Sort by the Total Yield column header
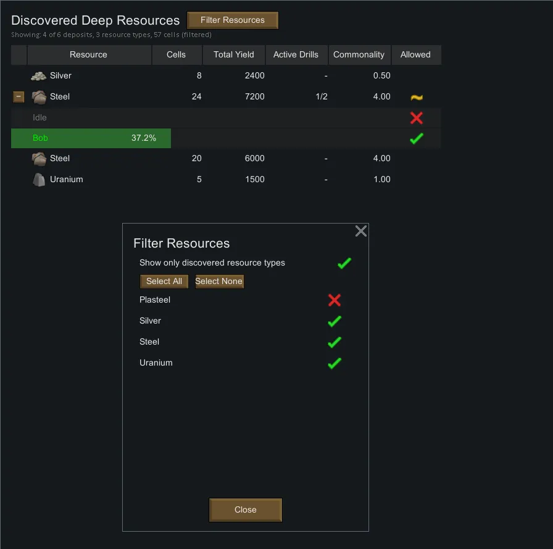The height and width of the screenshot is (549, 553). pos(233,55)
